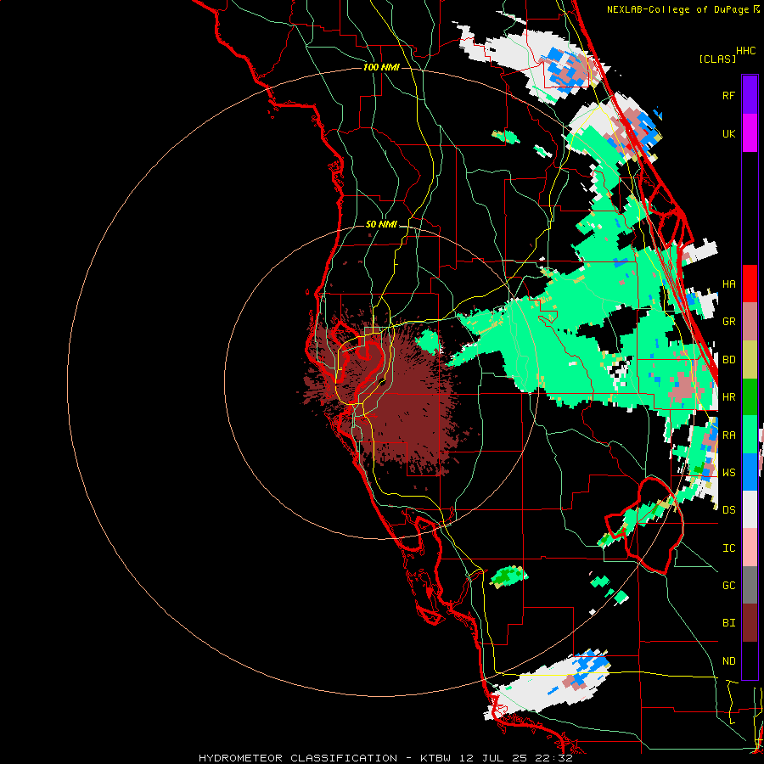Click the BI brown legend swatch
764x764 pixels.
click(750, 623)
